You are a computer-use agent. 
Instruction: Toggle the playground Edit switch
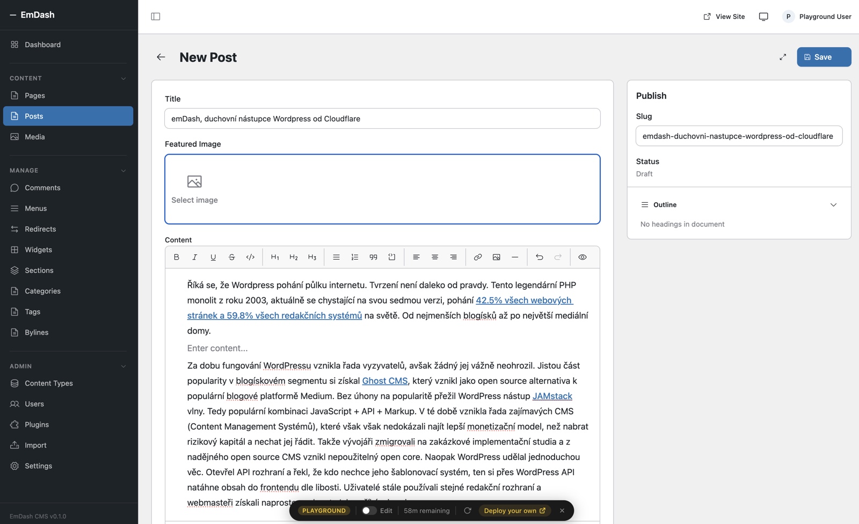pos(369,511)
